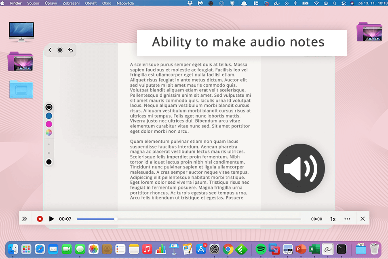The height and width of the screenshot is (259, 388).
Task: Open the Soubor menu
Action: pos(33,3)
